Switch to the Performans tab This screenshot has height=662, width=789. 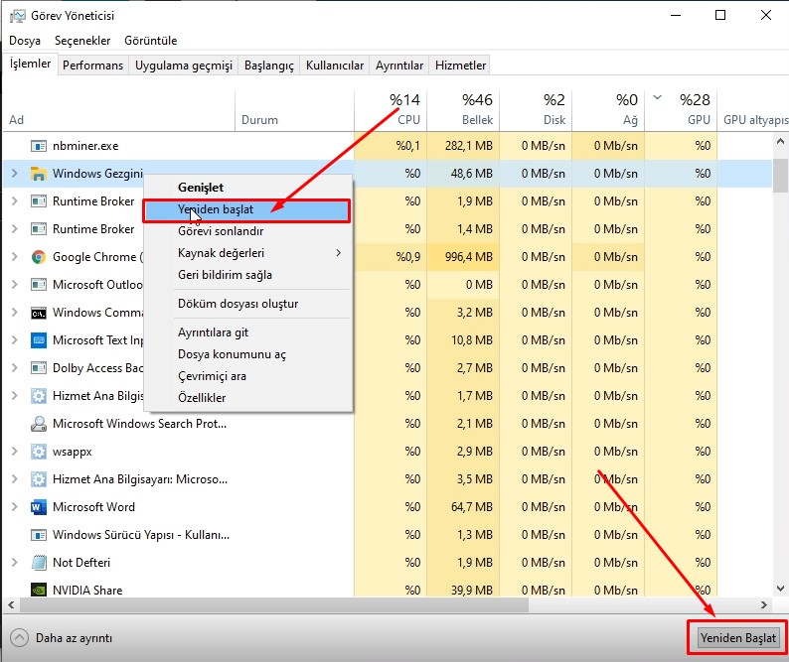[93, 66]
